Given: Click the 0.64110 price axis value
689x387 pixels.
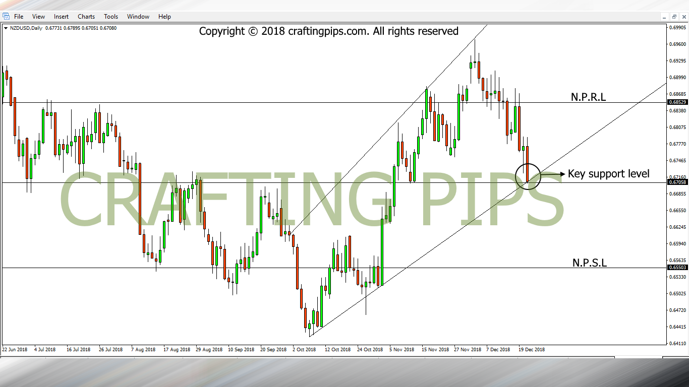Looking at the screenshot, I should (x=678, y=344).
